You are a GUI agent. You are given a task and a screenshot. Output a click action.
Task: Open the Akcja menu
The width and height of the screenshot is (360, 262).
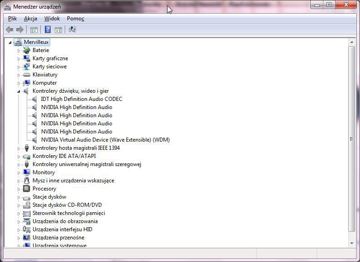tap(30, 19)
